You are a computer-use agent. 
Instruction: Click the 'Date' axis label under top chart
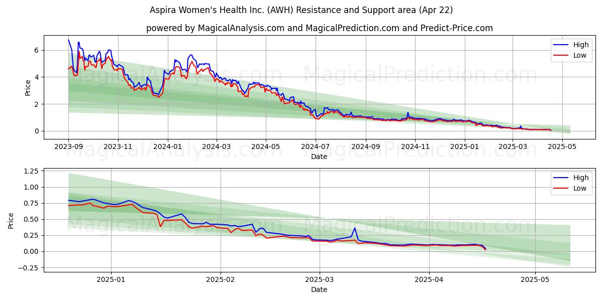coord(319,157)
